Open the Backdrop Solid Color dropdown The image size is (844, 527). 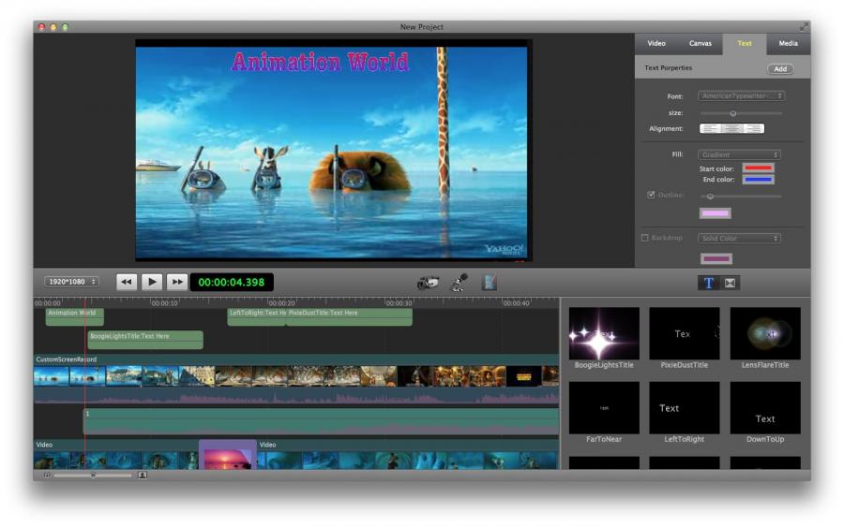click(x=739, y=238)
